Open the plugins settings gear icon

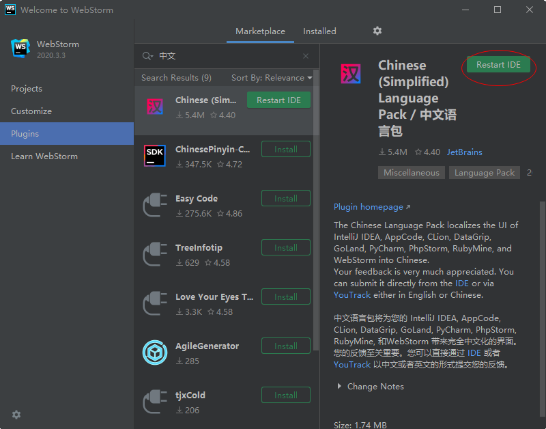377,31
